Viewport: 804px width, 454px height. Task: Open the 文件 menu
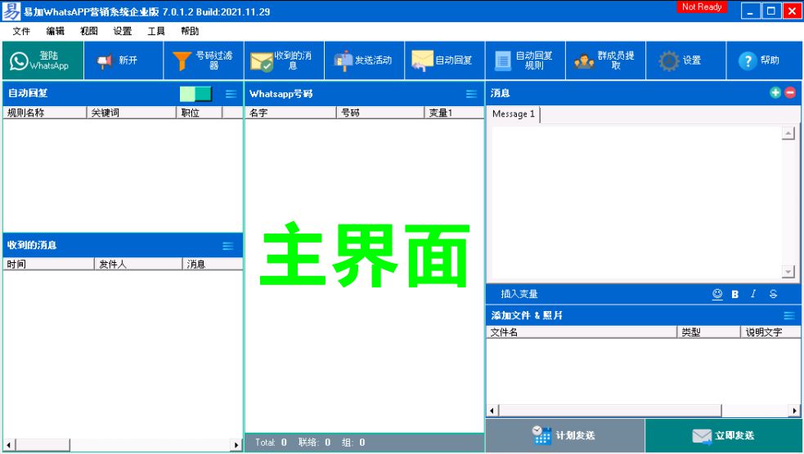pos(21,31)
